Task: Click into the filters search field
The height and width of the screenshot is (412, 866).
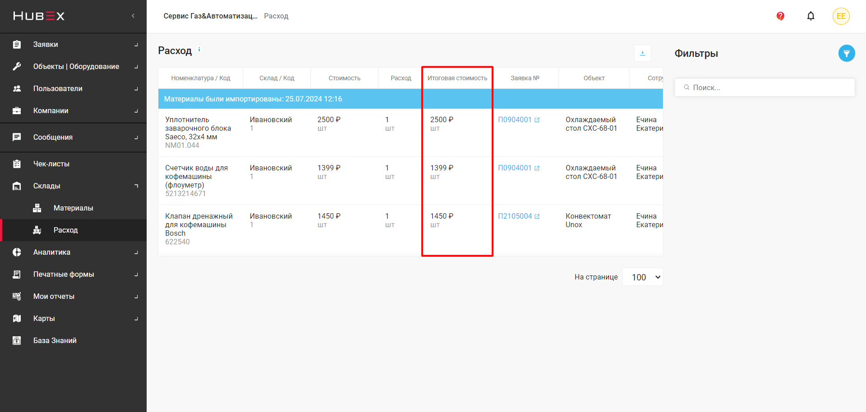Action: pyautogui.click(x=767, y=88)
